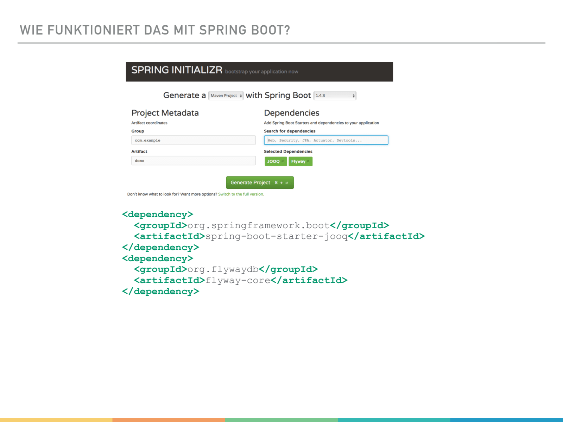
Task: Remove the Flyway dependency via its x
Action: (x=308, y=161)
